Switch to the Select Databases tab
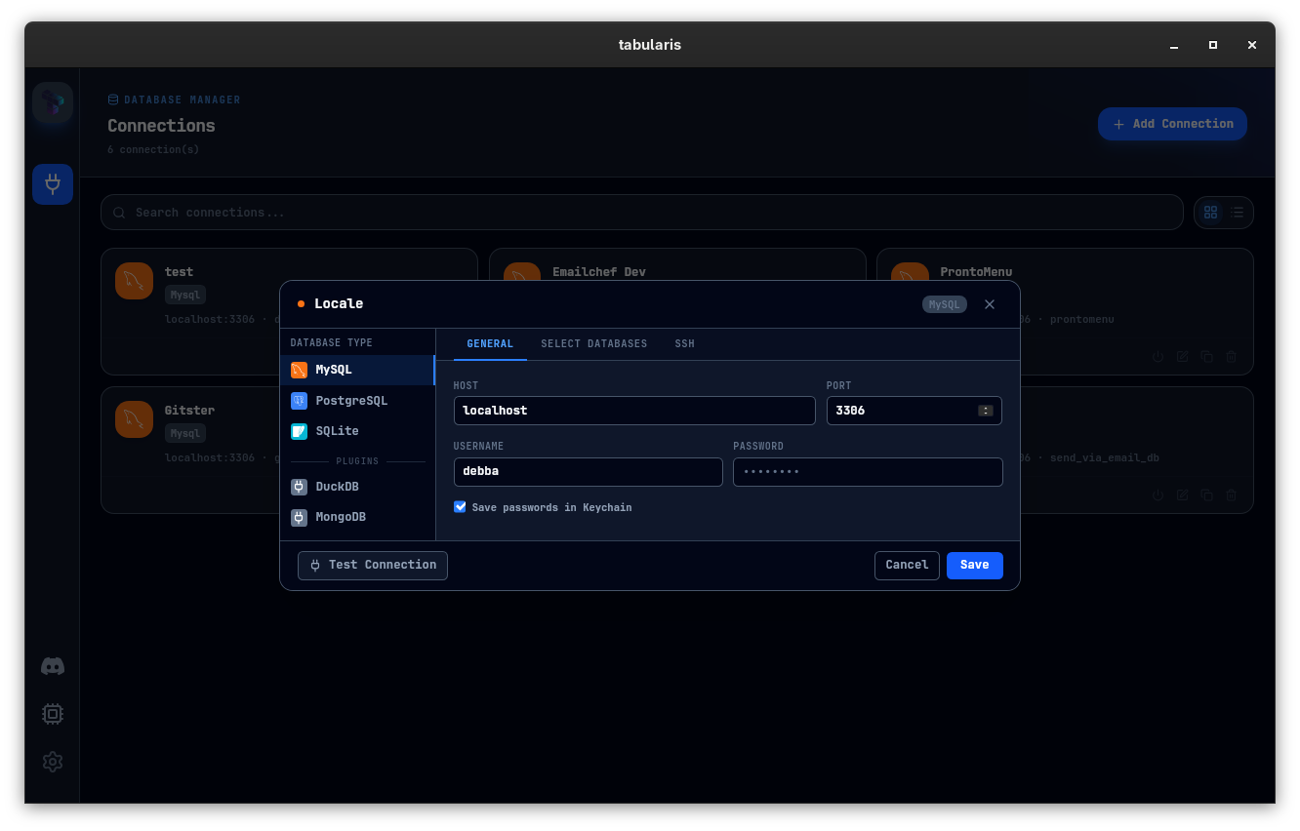Screen dimensions: 1300x831 (x=594, y=343)
